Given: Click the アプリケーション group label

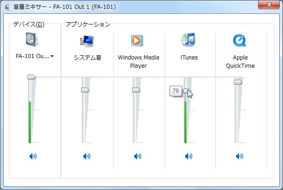Looking at the screenshot, I should point(88,24).
